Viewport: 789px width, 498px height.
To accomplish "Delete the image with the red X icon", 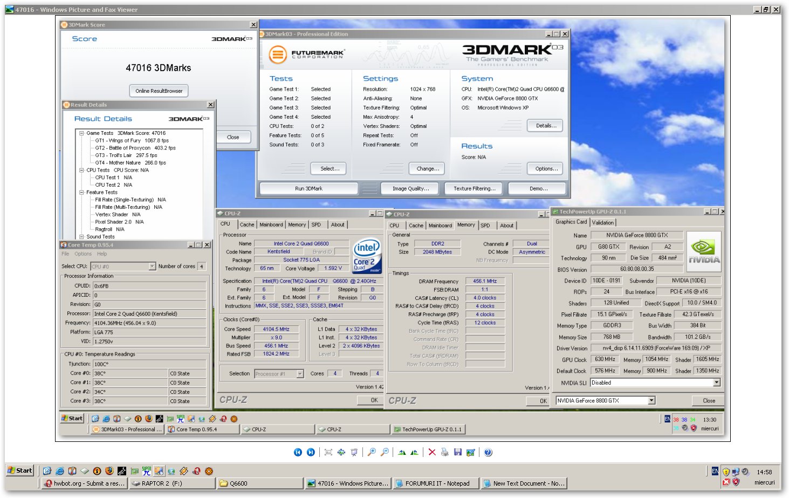I will (x=432, y=452).
